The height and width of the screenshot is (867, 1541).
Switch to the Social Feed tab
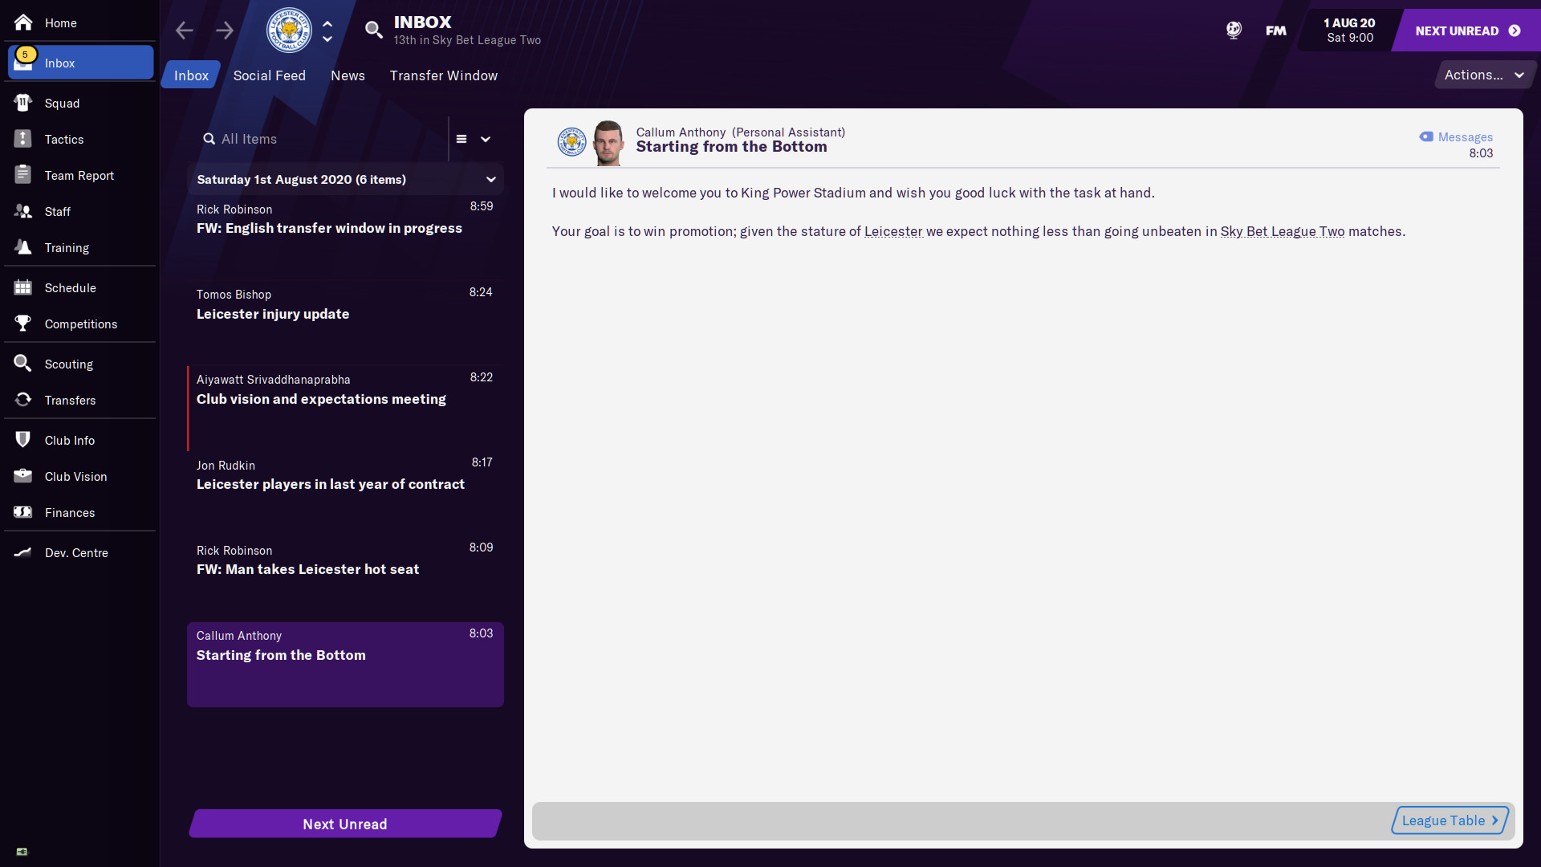pyautogui.click(x=269, y=75)
